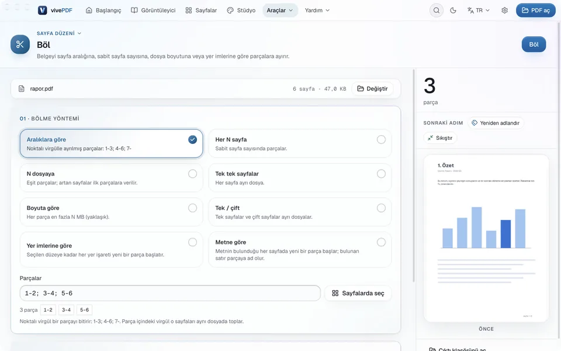Click the scissors Böl tool icon
561x351 pixels.
pyautogui.click(x=20, y=44)
